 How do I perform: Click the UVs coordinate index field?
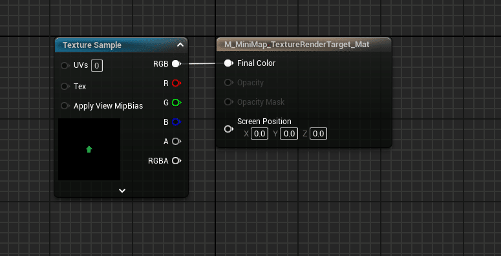pos(97,66)
